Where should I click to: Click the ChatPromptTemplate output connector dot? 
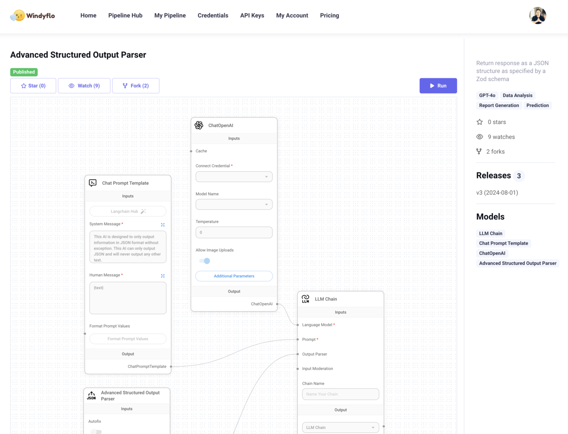(171, 367)
